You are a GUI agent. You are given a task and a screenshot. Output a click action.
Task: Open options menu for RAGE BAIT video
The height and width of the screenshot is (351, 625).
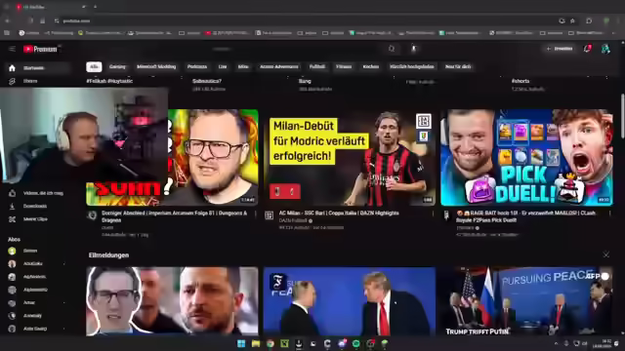pyautogui.click(x=609, y=214)
